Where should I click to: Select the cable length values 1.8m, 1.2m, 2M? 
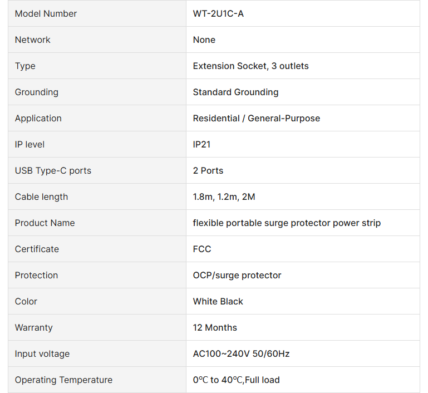point(224,196)
